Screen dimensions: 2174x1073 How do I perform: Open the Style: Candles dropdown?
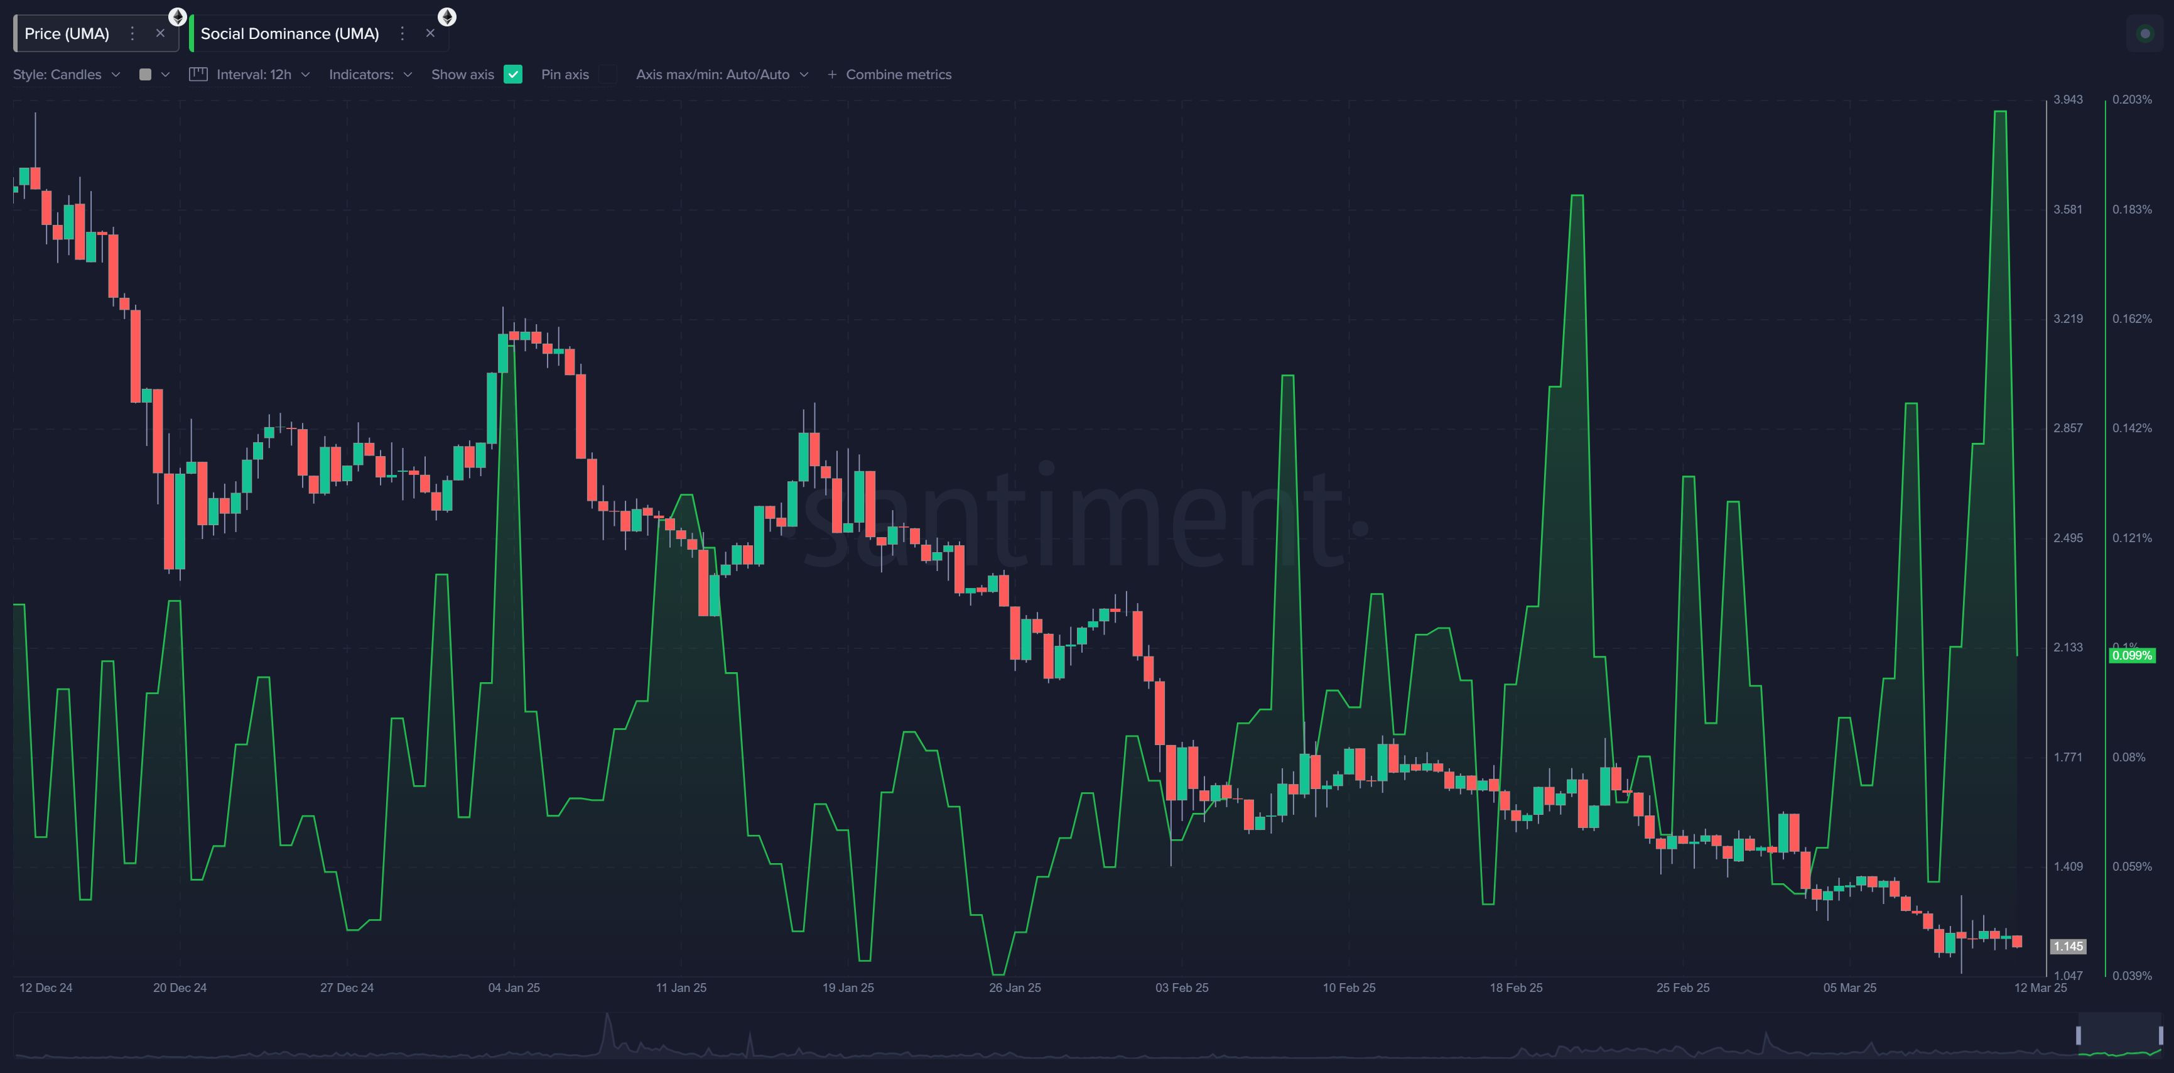click(66, 74)
